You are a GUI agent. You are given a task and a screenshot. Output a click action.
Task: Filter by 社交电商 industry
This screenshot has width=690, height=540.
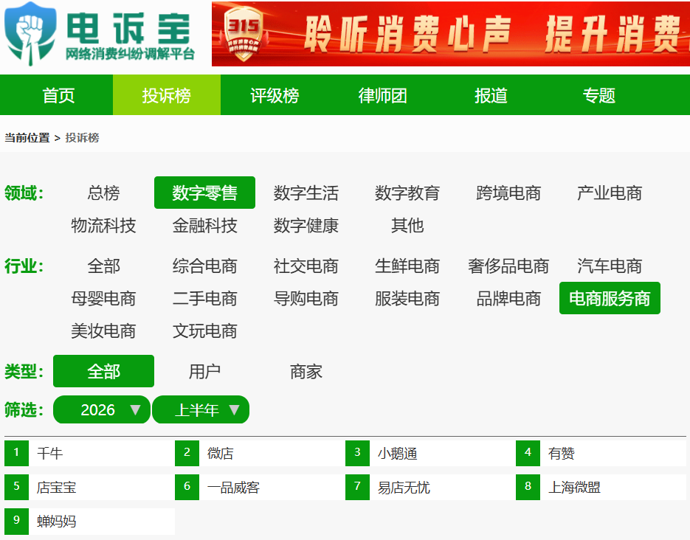tap(306, 266)
